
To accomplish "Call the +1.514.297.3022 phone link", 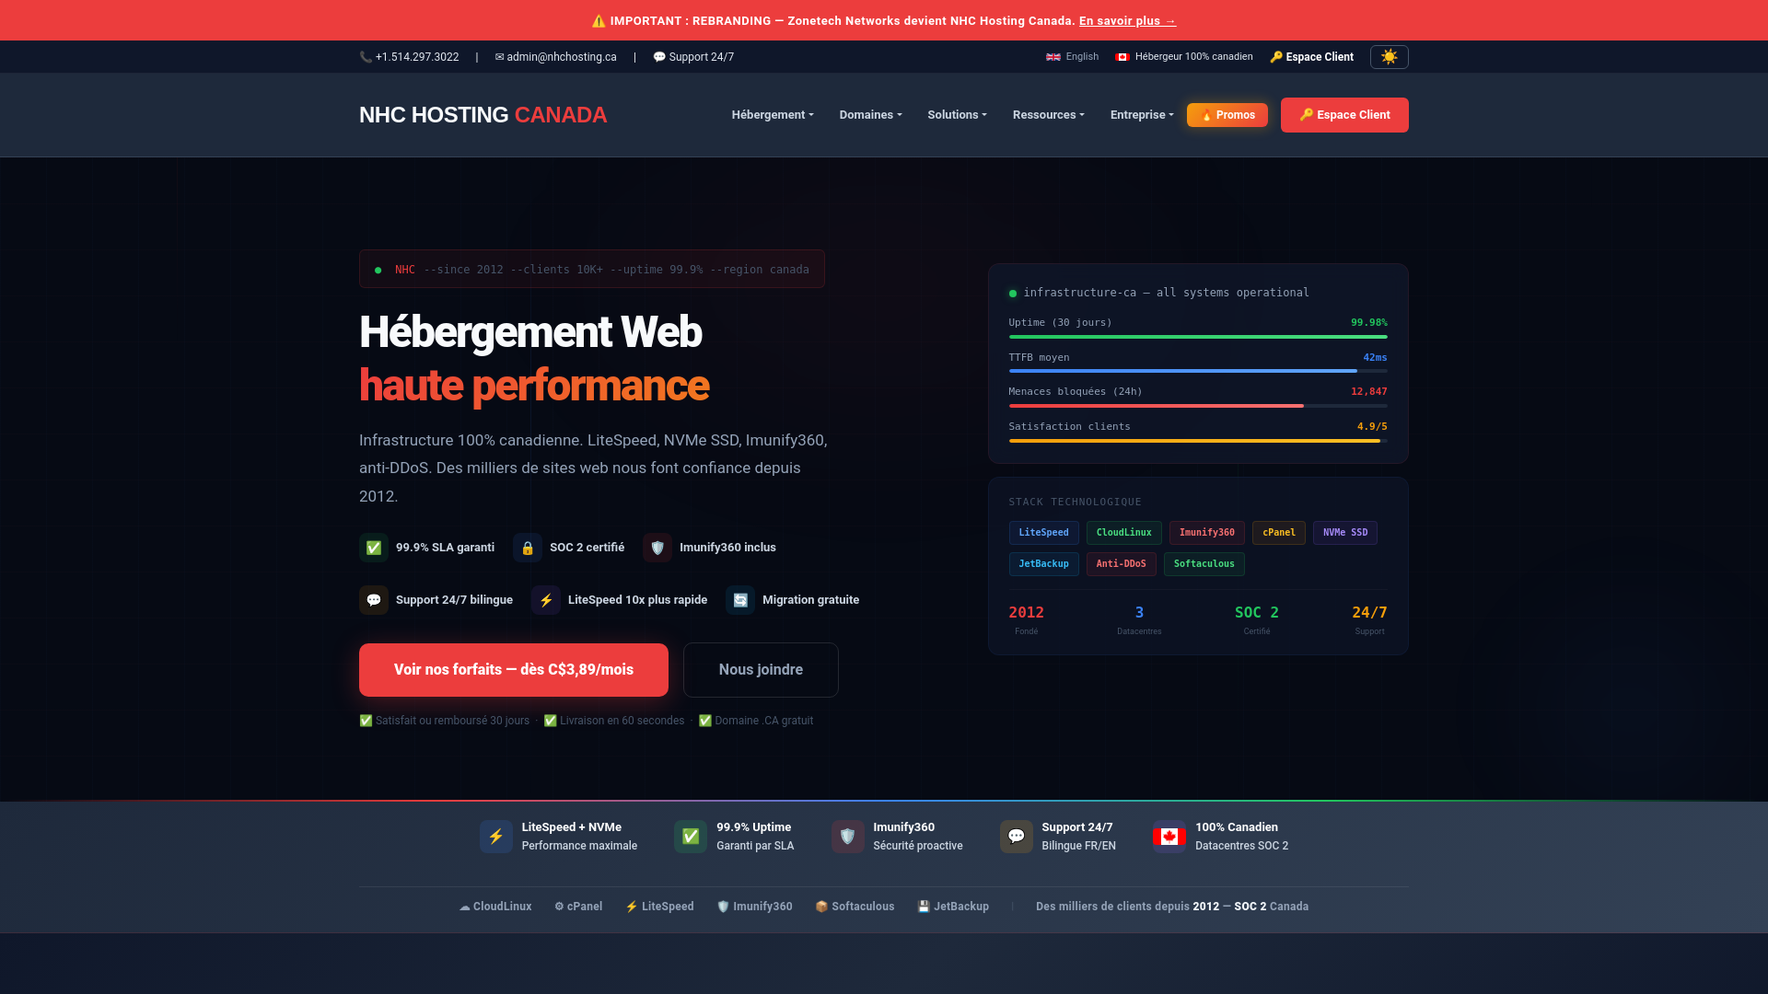I will pos(409,57).
